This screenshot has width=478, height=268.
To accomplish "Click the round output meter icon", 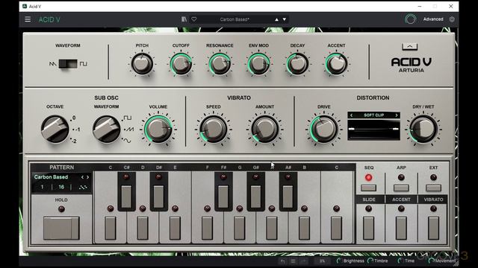I will [410, 19].
